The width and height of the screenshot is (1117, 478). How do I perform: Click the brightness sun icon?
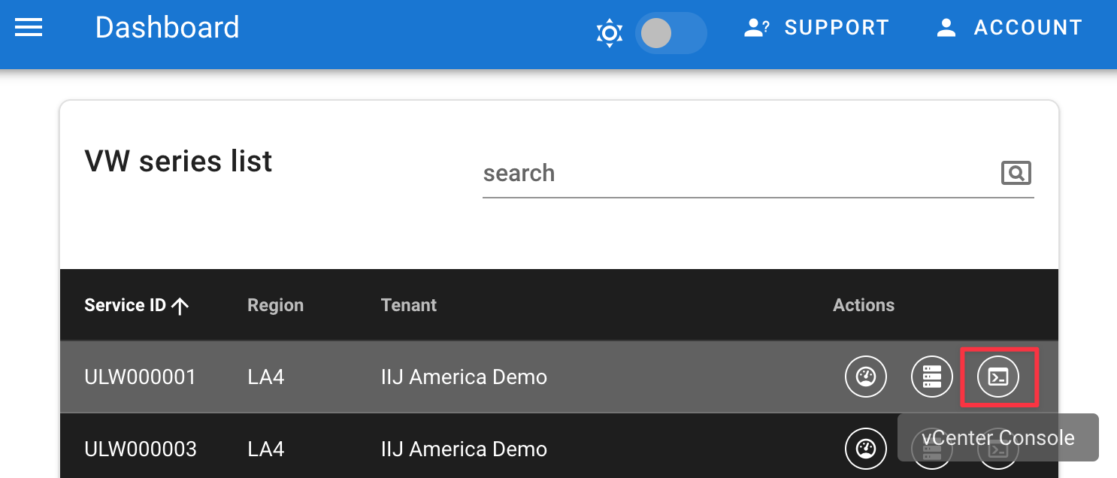(609, 33)
